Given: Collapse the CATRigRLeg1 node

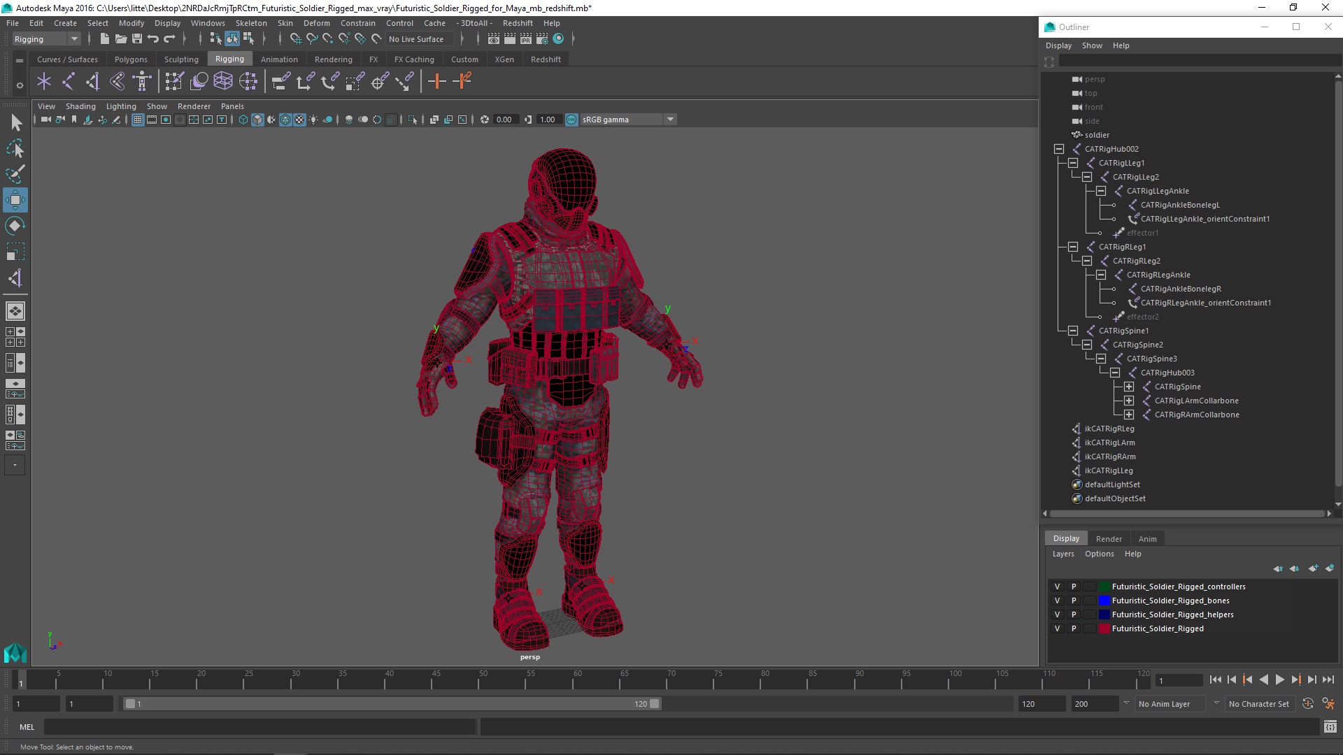Looking at the screenshot, I should (x=1073, y=247).
